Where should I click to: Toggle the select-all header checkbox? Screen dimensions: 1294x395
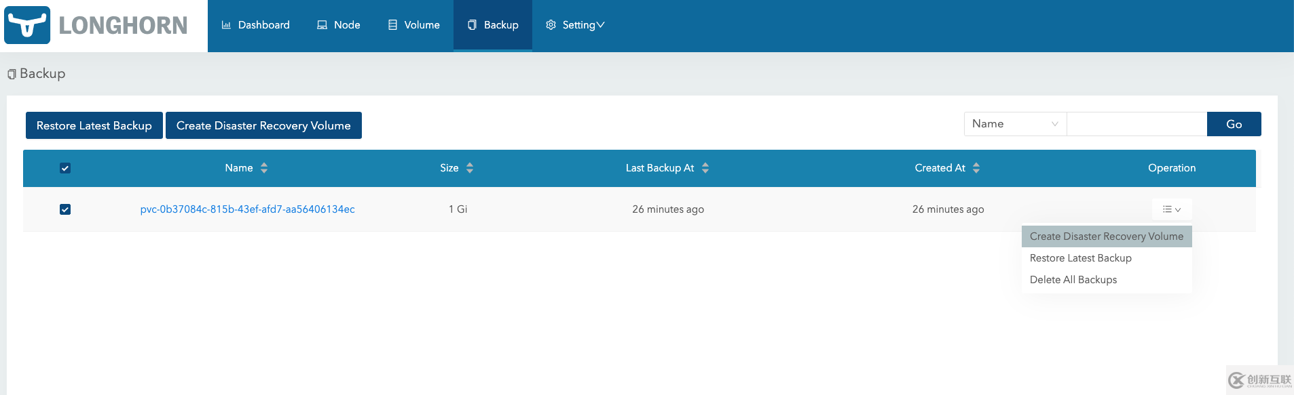point(65,168)
